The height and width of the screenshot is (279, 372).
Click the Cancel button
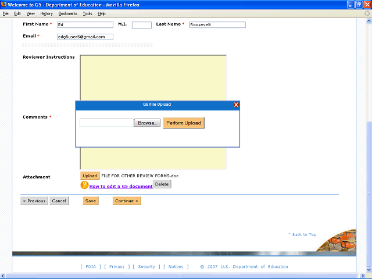(x=59, y=201)
